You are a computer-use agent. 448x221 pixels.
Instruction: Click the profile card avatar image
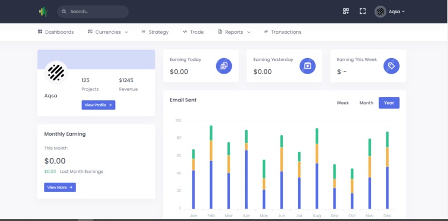coord(56,73)
